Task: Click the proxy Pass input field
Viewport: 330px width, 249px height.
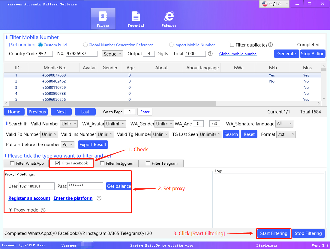Action: tap(85, 186)
